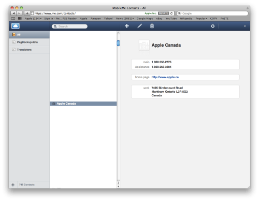Image resolution: width=259 pixels, height=199 pixels.
Task: Open the Yahoo! bookmark
Action: pyautogui.click(x=108, y=19)
